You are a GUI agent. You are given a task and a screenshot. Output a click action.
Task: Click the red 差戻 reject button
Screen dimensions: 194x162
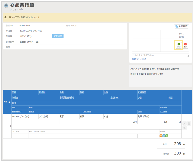click(x=185, y=45)
